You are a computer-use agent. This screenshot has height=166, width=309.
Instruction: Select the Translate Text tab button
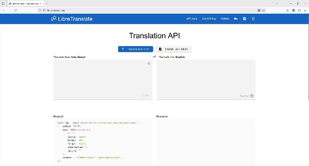[x=135, y=49]
